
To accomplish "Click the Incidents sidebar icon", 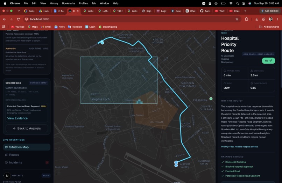I will tap(6, 162).
